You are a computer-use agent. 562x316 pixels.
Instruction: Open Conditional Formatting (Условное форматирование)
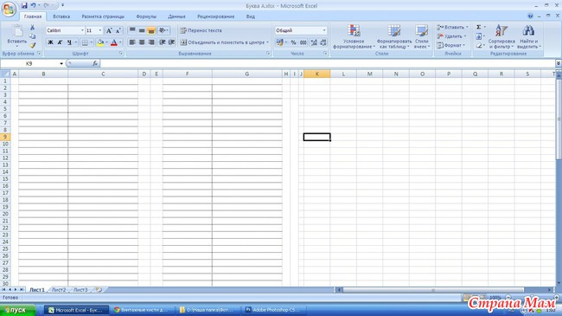tap(354, 36)
